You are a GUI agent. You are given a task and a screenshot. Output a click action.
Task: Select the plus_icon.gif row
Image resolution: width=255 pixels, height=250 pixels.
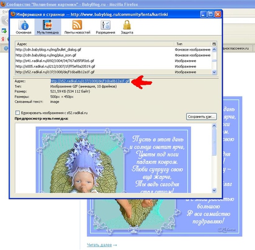tap(113, 55)
